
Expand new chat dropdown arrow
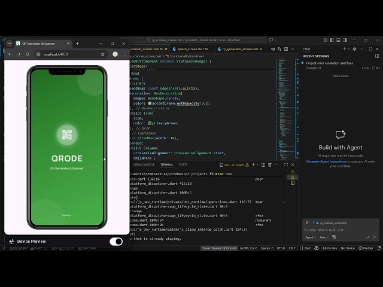pyautogui.click(x=348, y=49)
